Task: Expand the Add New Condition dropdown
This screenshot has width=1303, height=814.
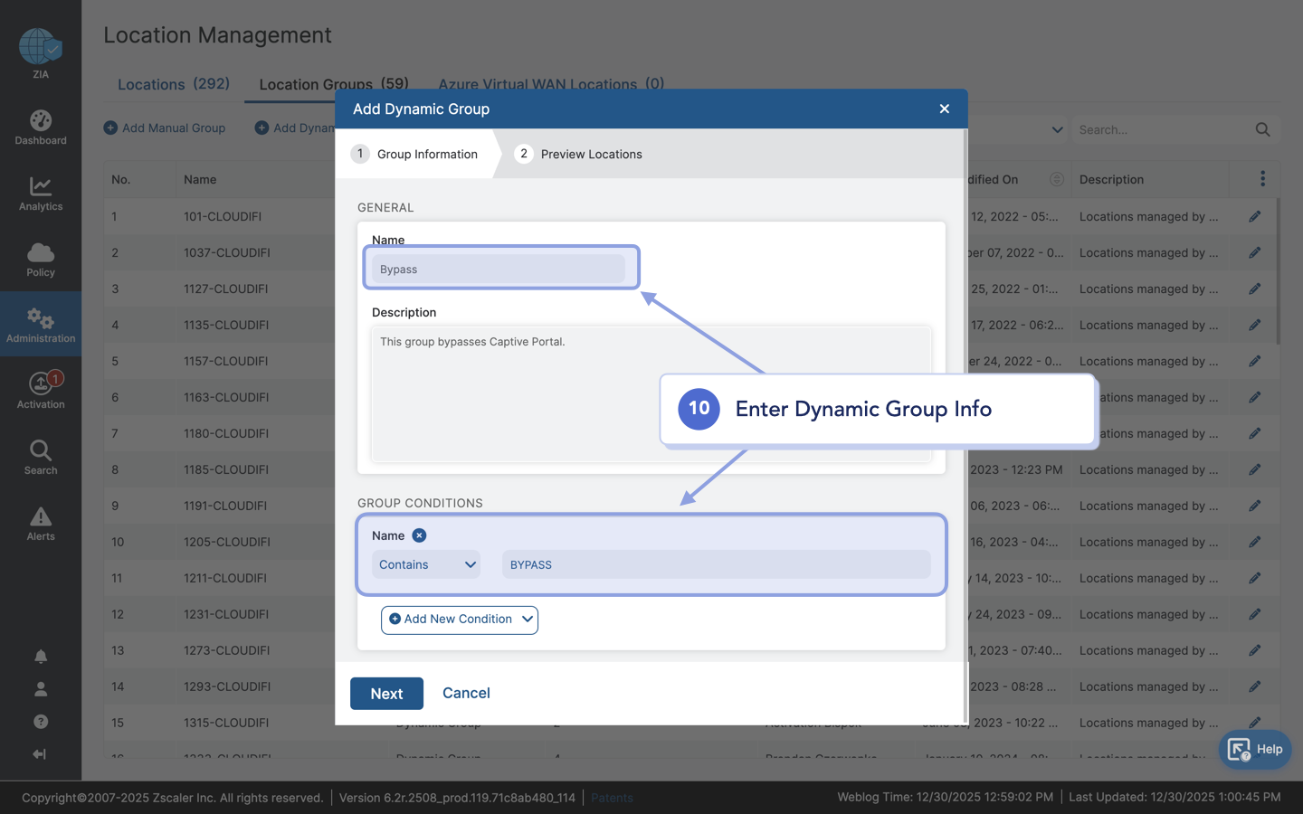Action: click(x=460, y=620)
